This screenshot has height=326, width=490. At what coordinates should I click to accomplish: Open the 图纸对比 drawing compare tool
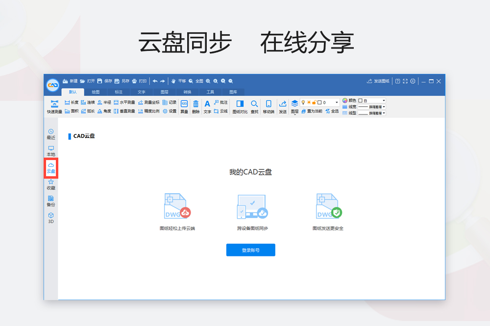coord(240,107)
